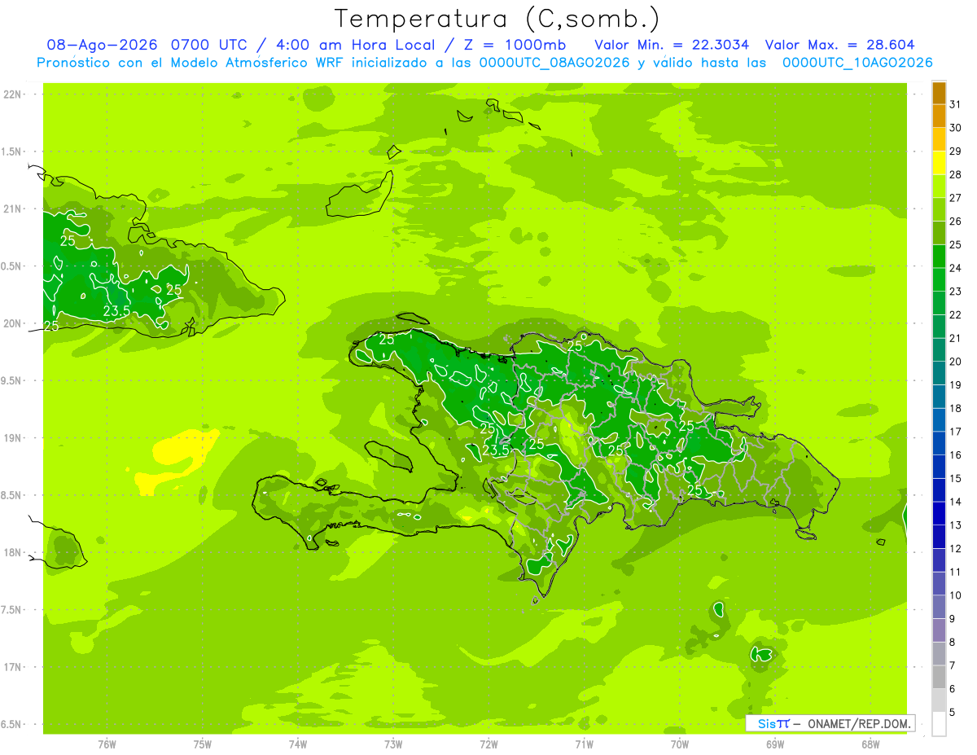
Task: Click the 75W longitude axis label
Action: point(203,744)
